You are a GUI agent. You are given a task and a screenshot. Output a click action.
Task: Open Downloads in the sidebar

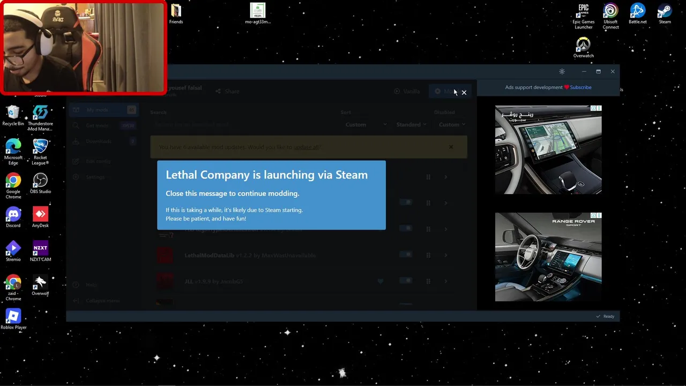pyautogui.click(x=104, y=142)
